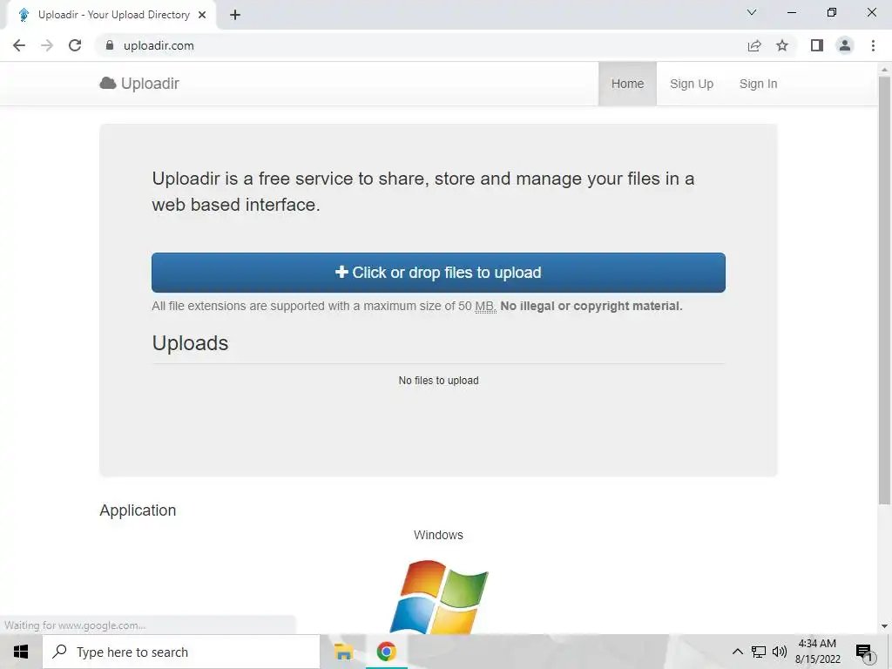
Task: Click the Uploadir cloud logo
Action: click(107, 83)
